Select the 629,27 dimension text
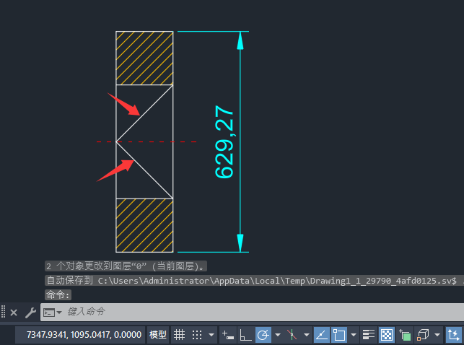This screenshot has width=464, height=345. click(x=224, y=141)
